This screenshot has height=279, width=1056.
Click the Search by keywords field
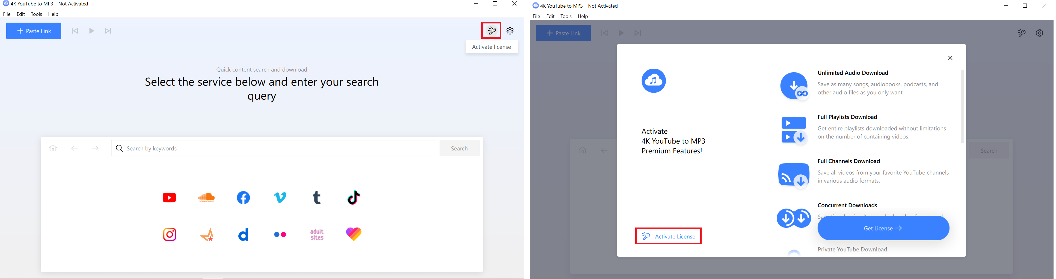coord(274,148)
